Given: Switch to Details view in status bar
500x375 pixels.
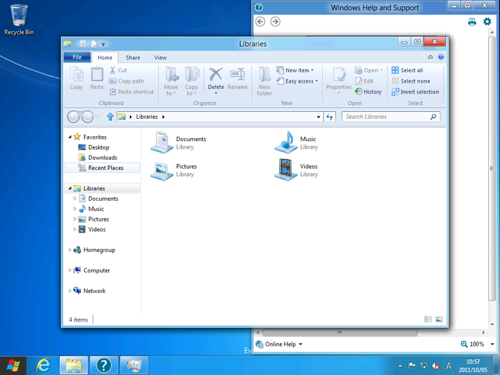Looking at the screenshot, I should click(428, 319).
